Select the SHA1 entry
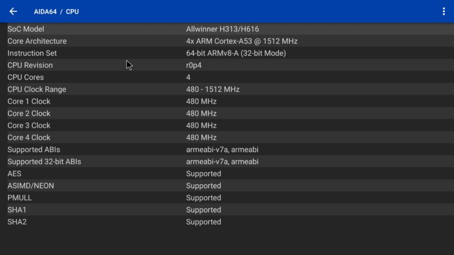 coord(227,210)
